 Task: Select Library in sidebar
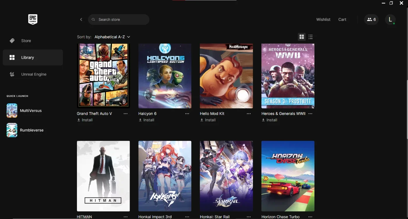pyautogui.click(x=33, y=58)
